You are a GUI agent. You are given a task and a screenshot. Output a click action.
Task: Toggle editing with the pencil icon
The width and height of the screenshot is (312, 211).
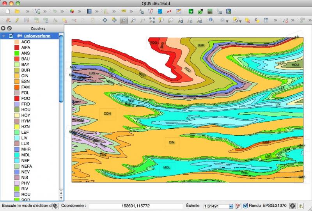coord(16,20)
